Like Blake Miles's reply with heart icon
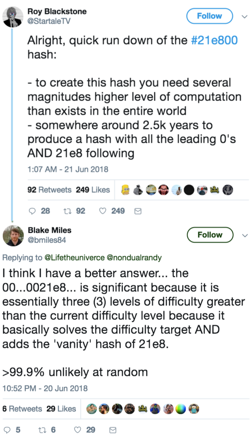The width and height of the screenshot is (250, 438). 78,430
